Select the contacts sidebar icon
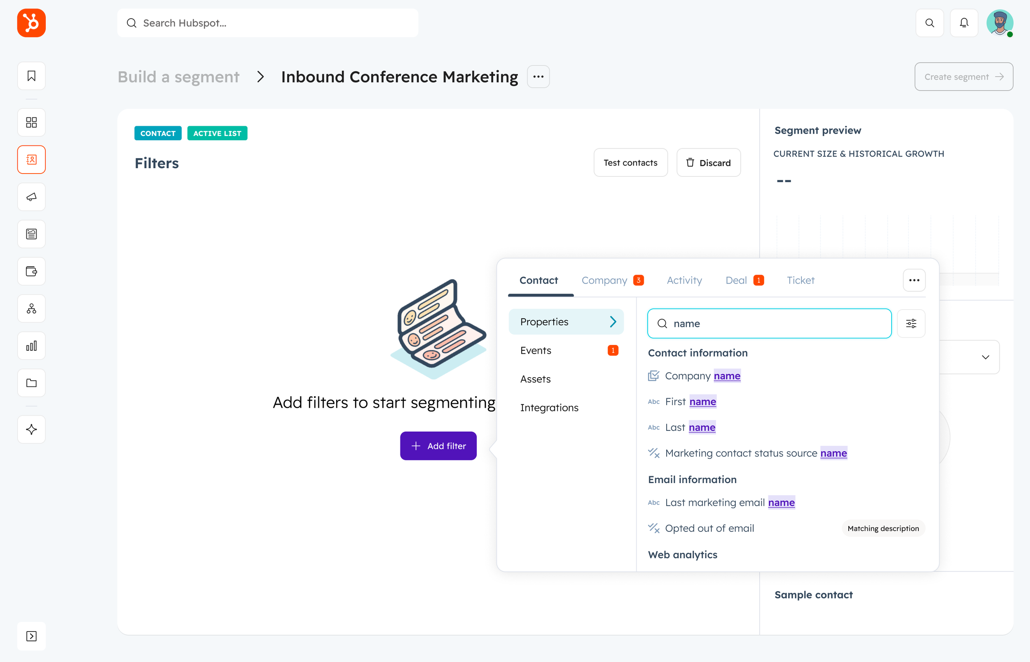The image size is (1030, 662). [x=31, y=160]
